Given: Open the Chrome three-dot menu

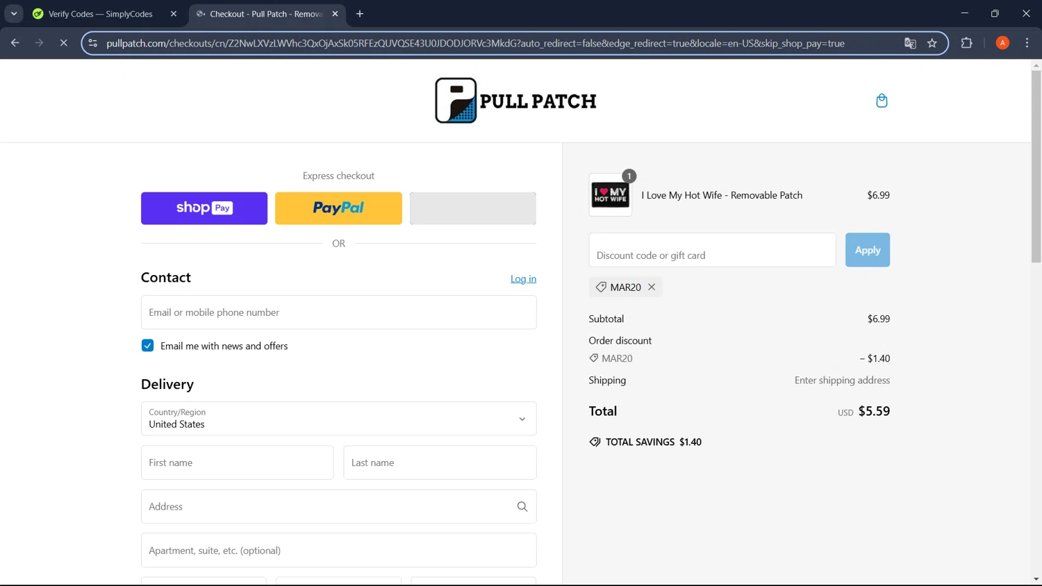Looking at the screenshot, I should click(1027, 43).
